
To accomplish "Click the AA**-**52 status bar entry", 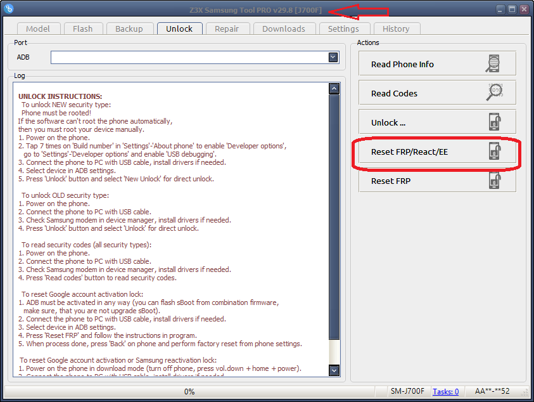I will (492, 391).
